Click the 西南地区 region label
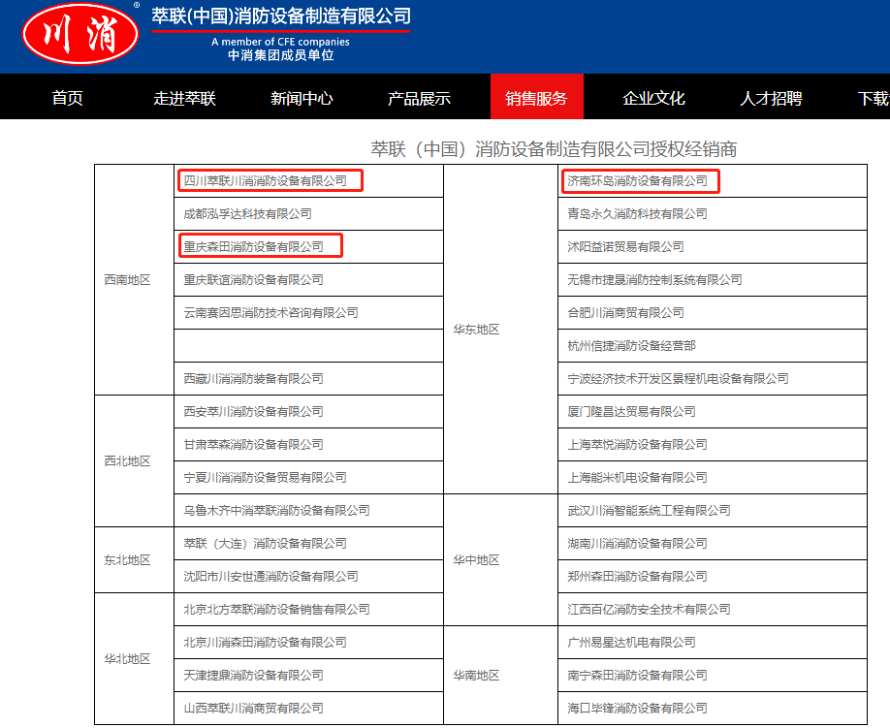Screen dimensions: 890x728 tap(127, 280)
